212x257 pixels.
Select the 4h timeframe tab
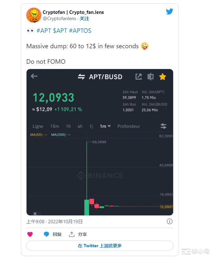[79, 126]
